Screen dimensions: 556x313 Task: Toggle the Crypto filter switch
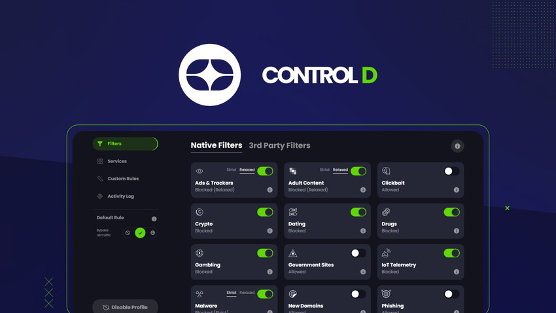coord(265,212)
